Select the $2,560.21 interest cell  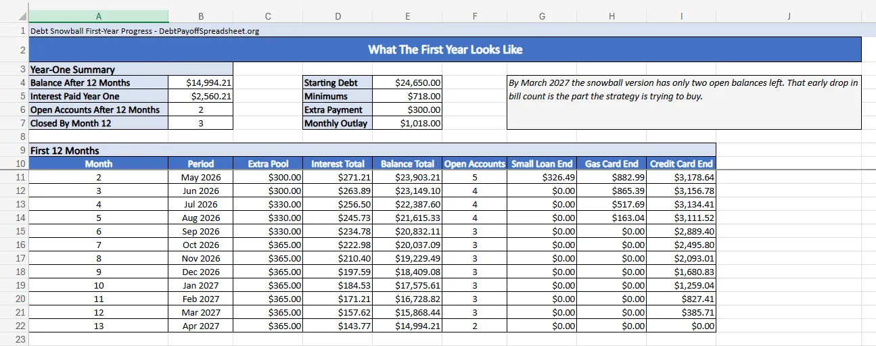point(200,96)
